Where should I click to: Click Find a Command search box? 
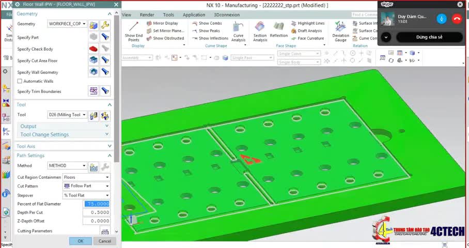click(364, 14)
